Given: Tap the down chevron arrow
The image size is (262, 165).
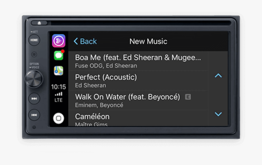Looking at the screenshot, I should [218, 114].
